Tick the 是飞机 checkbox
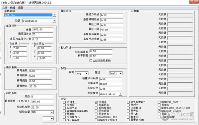This screenshot has width=199, height=125. 128,114
